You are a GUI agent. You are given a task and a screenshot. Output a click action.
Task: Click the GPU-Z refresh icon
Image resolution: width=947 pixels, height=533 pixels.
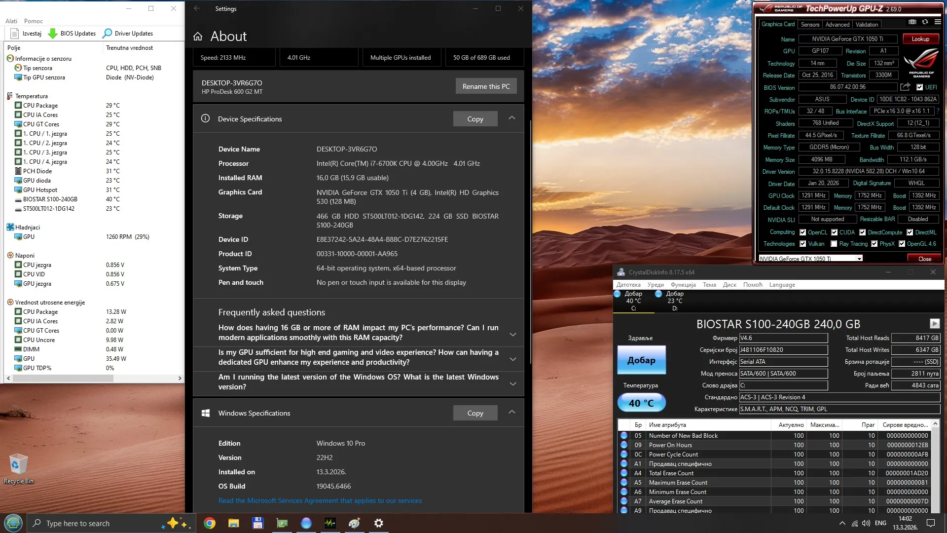(925, 22)
